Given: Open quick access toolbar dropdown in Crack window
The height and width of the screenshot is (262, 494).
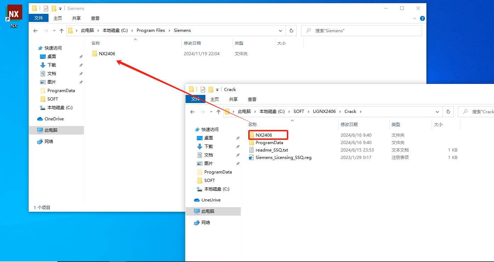Looking at the screenshot, I should point(217,90).
